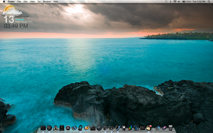Open the Mail icon with red badge

[x=149, y=128]
